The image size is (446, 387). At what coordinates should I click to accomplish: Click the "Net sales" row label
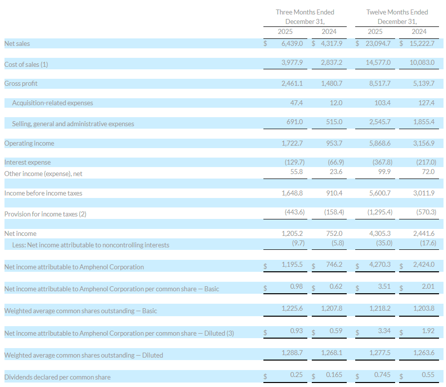click(x=17, y=44)
